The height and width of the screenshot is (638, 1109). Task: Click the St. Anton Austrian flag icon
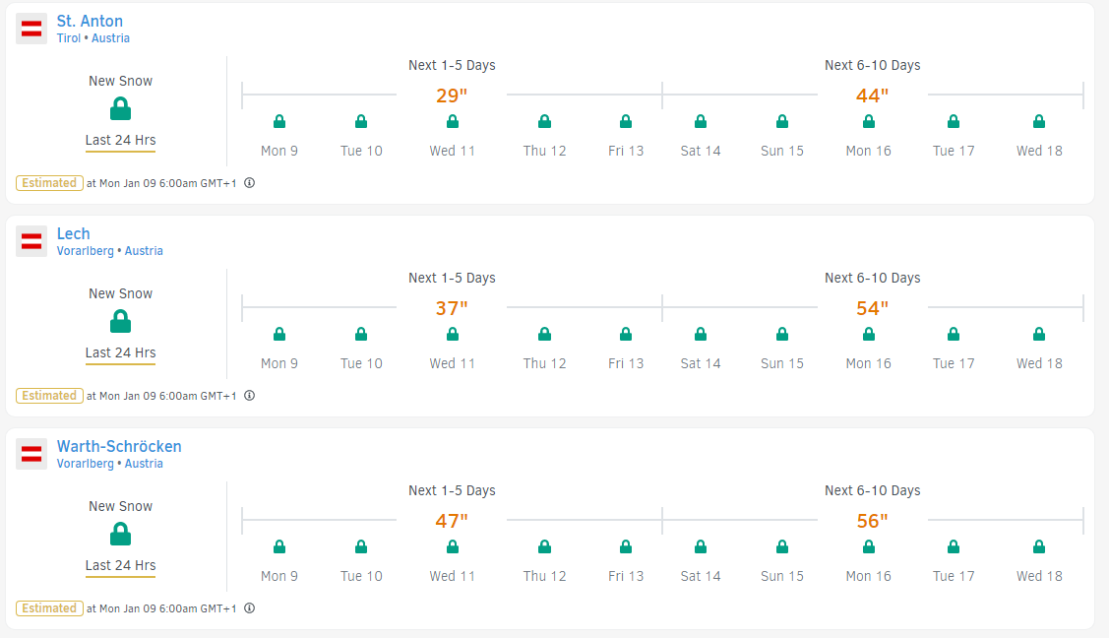(x=31, y=29)
